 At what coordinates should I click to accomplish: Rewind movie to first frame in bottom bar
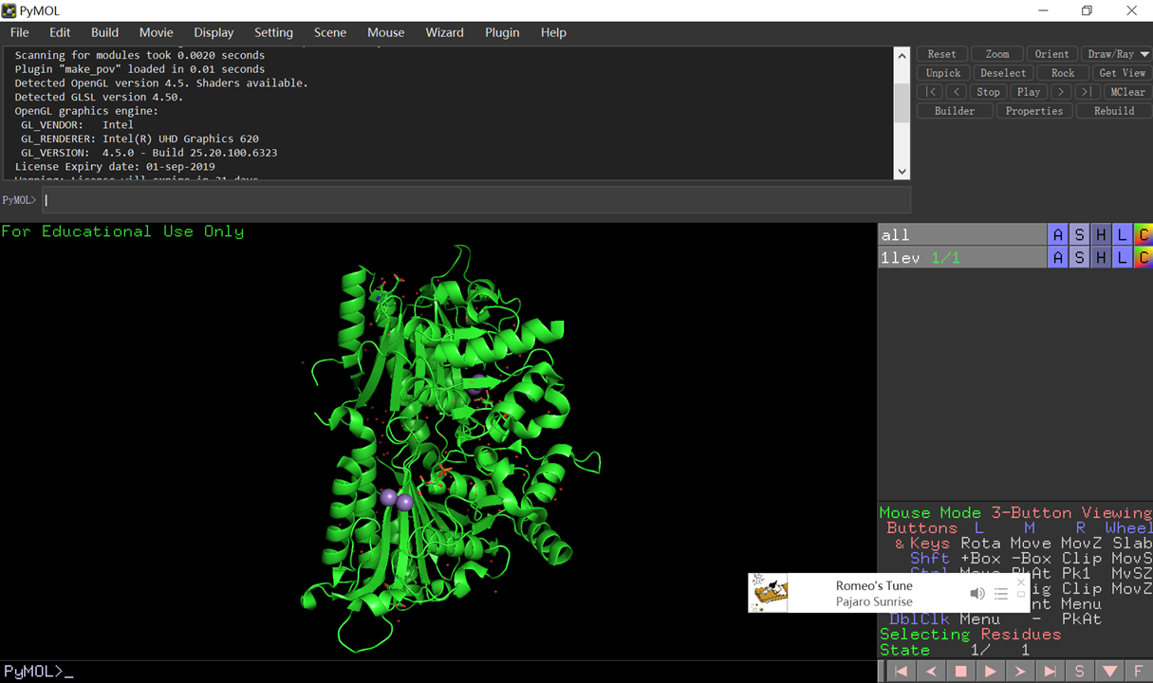[901, 672]
